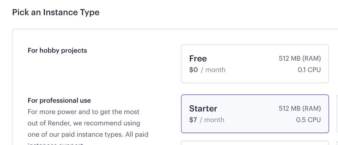
Task: Click the "For hobby projects" label
Action: [57, 50]
